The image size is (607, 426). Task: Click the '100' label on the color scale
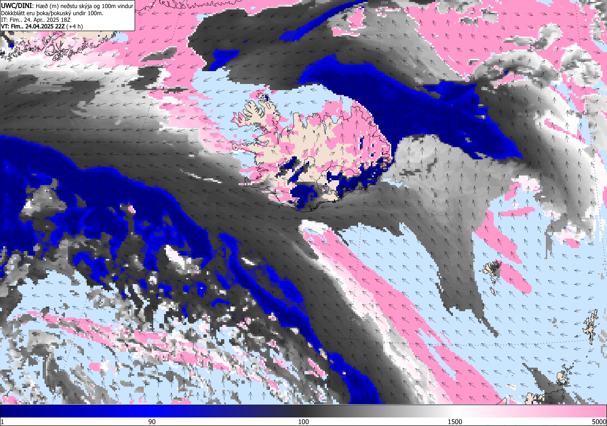[303, 421]
